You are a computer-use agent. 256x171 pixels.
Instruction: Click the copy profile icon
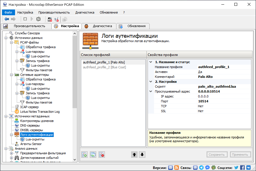(x=93, y=155)
